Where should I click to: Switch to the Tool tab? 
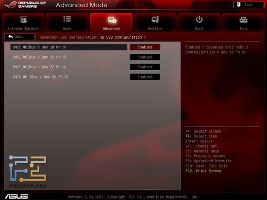(243, 22)
